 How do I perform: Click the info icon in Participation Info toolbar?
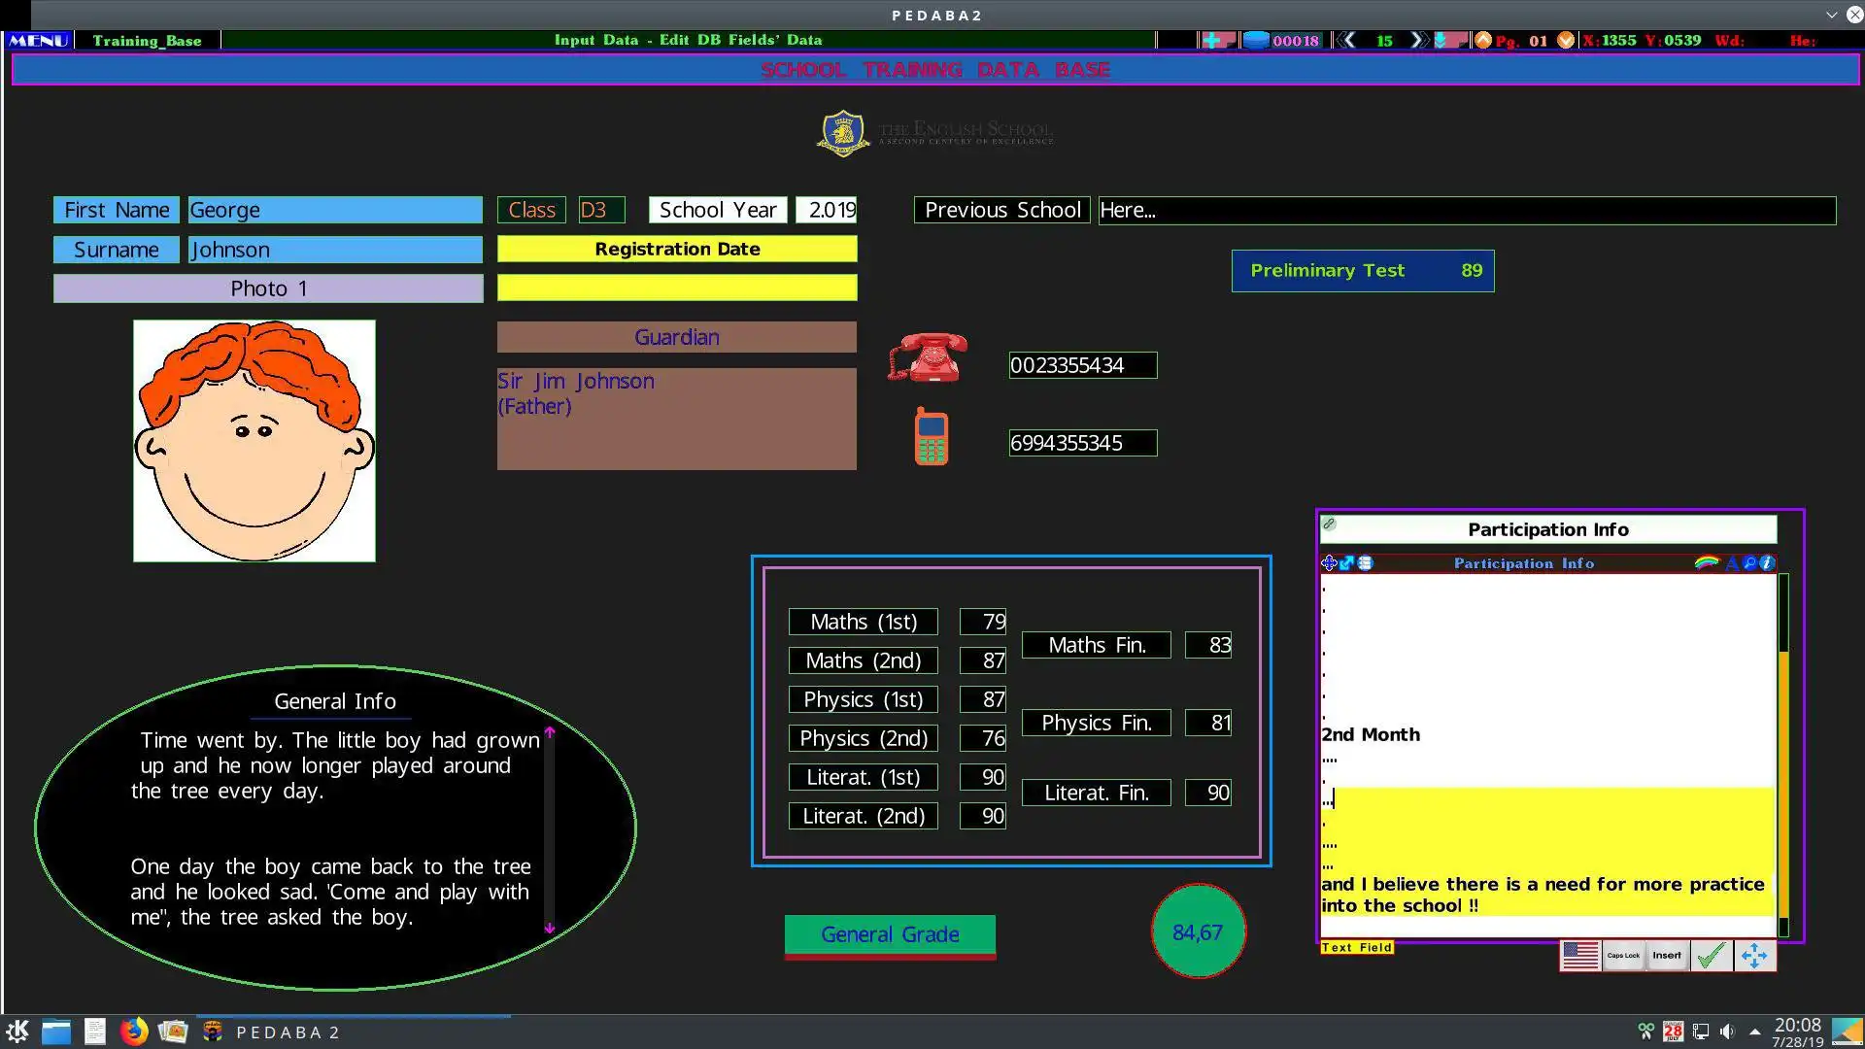1767,562
